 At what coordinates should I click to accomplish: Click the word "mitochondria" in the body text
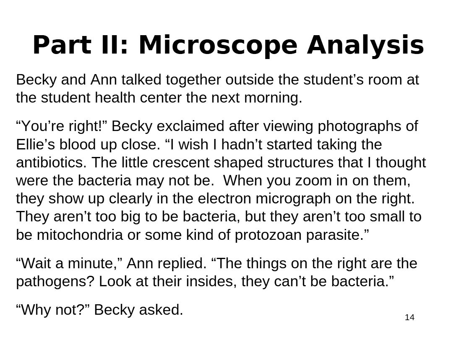(x=80, y=235)
